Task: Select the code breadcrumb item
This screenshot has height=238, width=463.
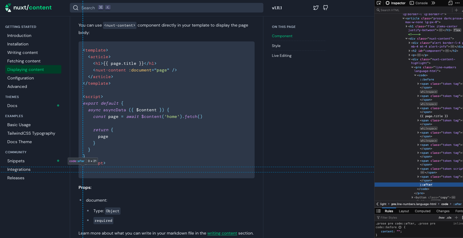Action: coord(445,204)
